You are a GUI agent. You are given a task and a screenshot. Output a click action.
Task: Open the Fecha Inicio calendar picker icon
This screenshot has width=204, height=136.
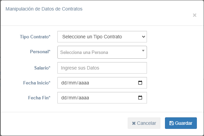(140, 83)
